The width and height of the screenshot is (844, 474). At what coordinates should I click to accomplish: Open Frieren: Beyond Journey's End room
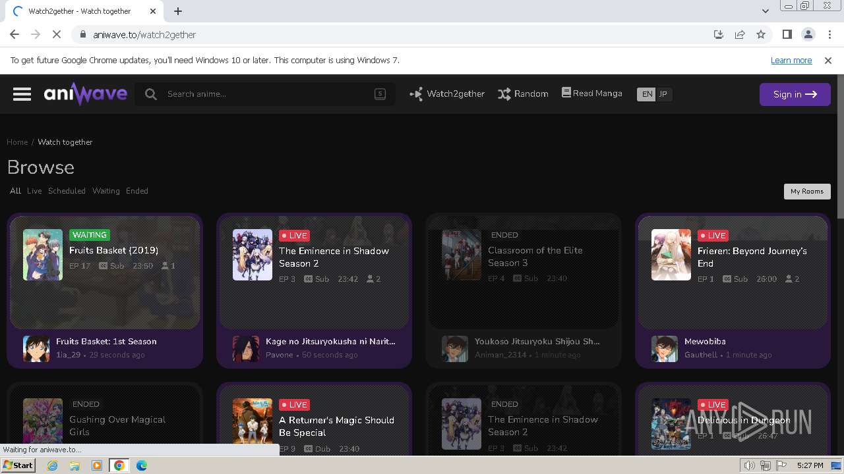[x=752, y=257]
